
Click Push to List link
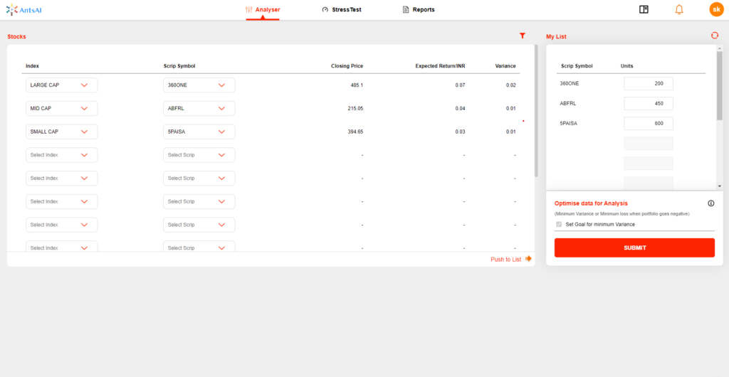(506, 260)
